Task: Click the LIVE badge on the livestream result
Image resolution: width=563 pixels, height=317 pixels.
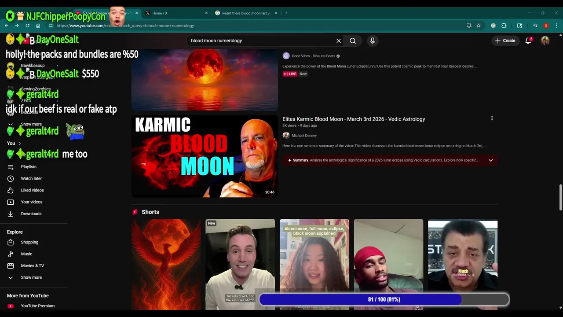Action: [289, 74]
